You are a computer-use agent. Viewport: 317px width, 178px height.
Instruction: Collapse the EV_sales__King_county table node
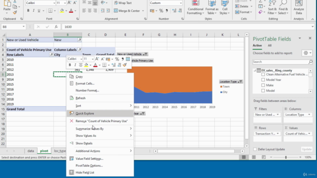255,70
